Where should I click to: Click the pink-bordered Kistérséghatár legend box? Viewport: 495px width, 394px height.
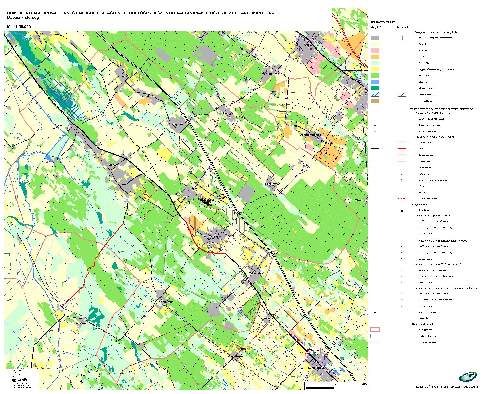coord(375,330)
